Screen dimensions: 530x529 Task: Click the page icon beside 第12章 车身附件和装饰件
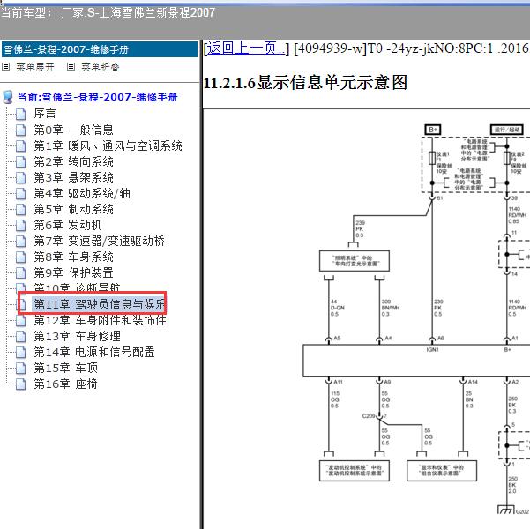[x=21, y=320]
